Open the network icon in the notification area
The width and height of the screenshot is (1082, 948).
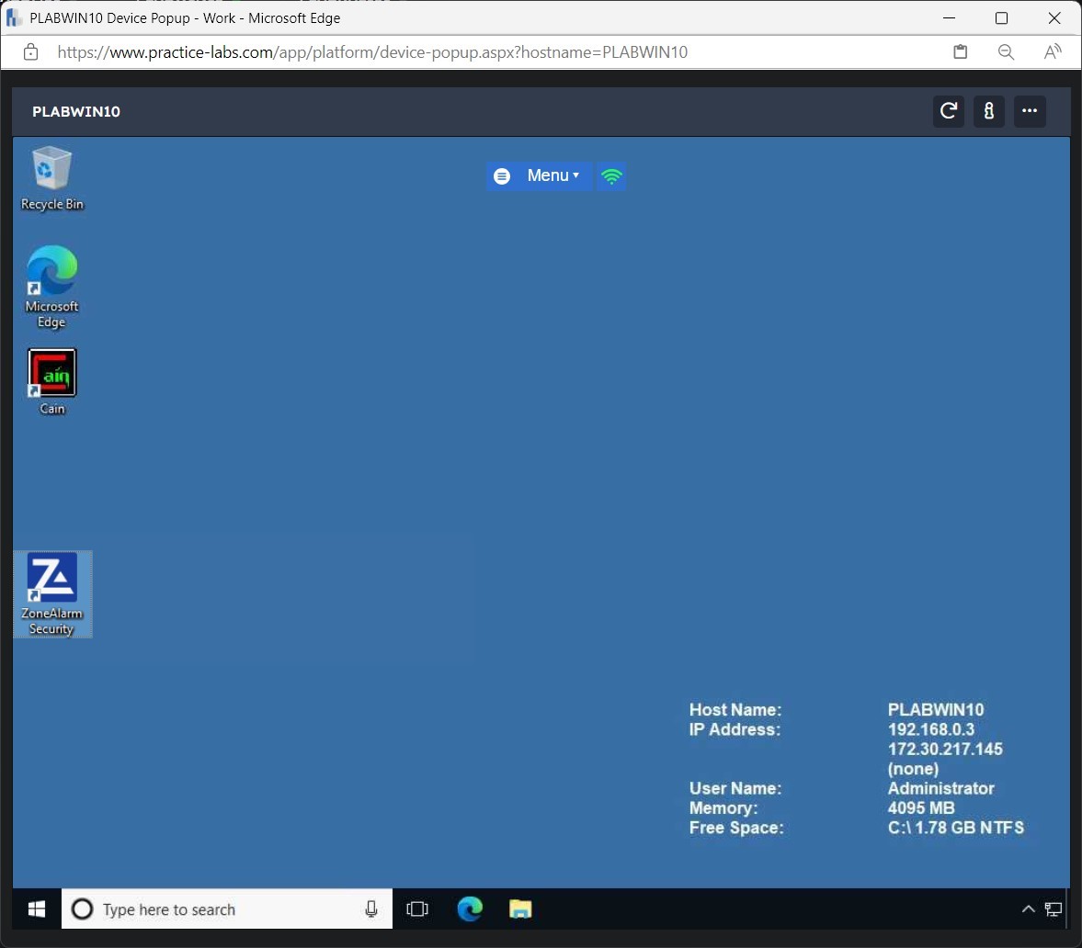tap(1054, 908)
